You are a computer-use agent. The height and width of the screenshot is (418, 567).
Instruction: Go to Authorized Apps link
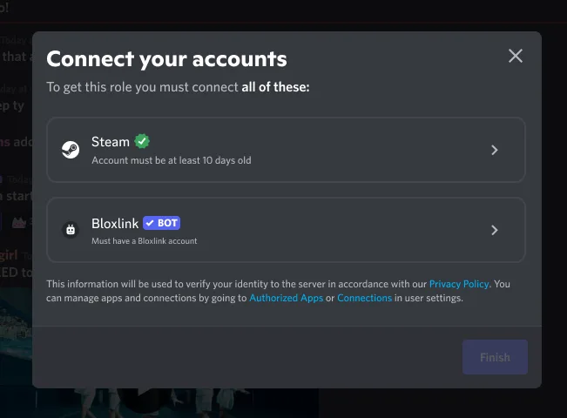[286, 298]
